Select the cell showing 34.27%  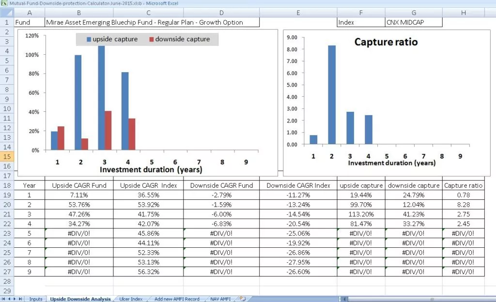pyautogui.click(x=79, y=224)
